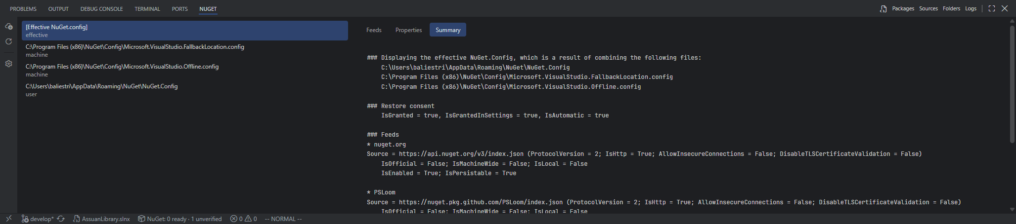Screen dimensions: 1016x224
Task: Click the Roaming\NuGet\NuGet.Config path in summary
Action: [x=475, y=68]
